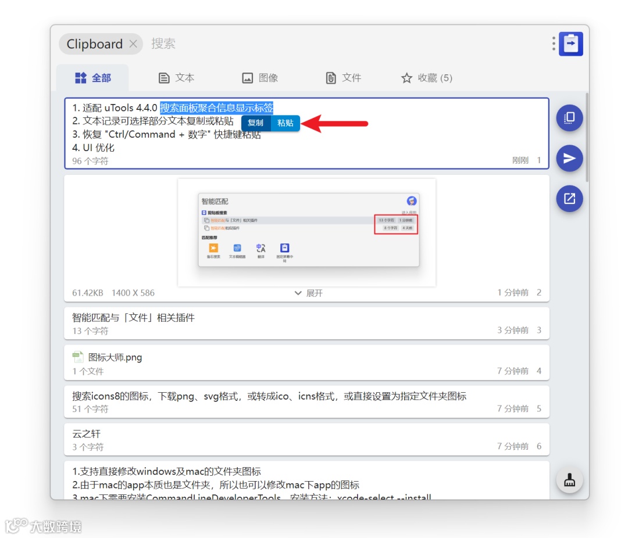
Task: Click 复制 in the selection popup
Action: point(255,123)
